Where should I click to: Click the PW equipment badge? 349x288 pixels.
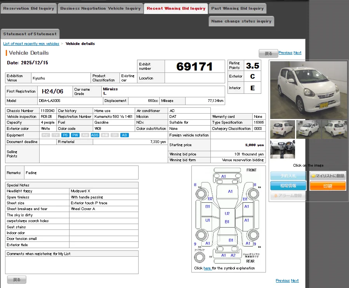click(x=75, y=135)
